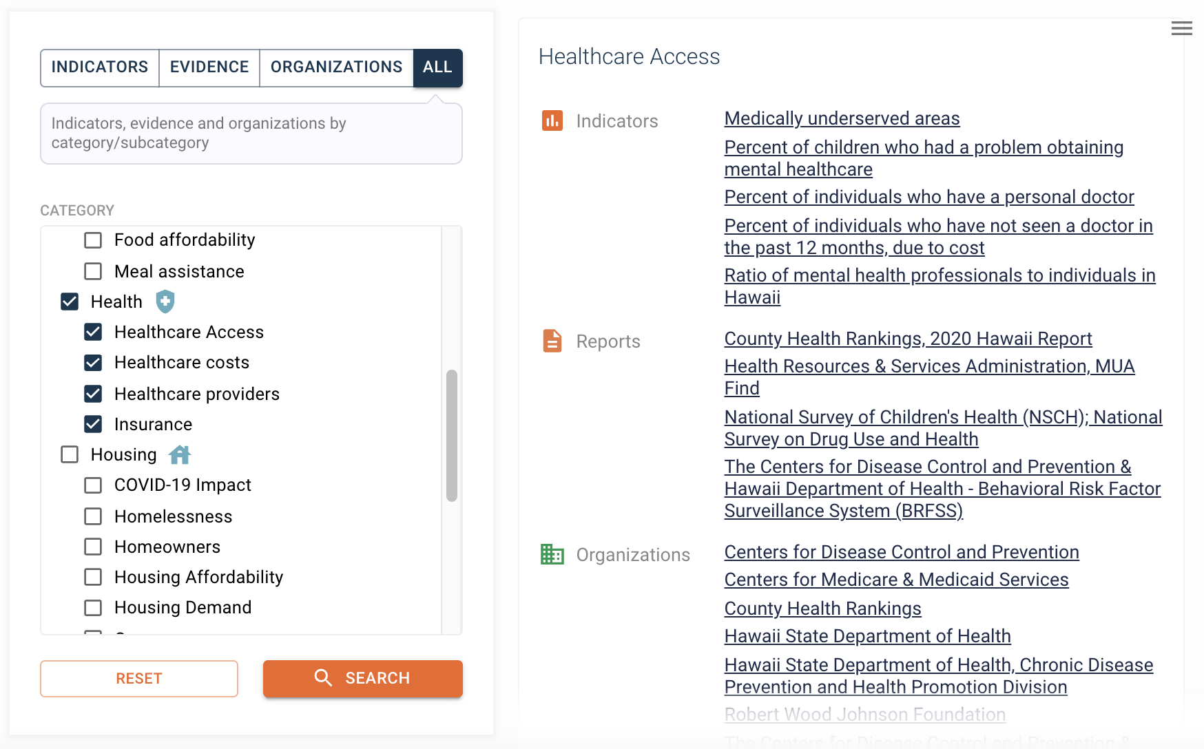Check the Housing Affordability checkbox
This screenshot has height=749, width=1204.
tap(93, 577)
